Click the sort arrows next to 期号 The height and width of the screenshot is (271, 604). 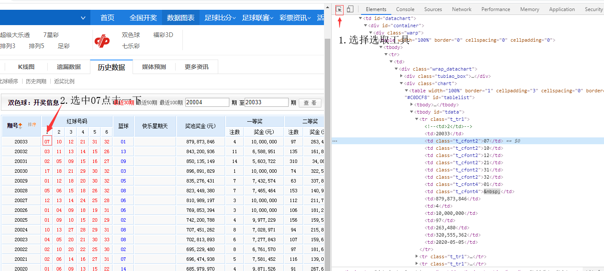(20, 126)
